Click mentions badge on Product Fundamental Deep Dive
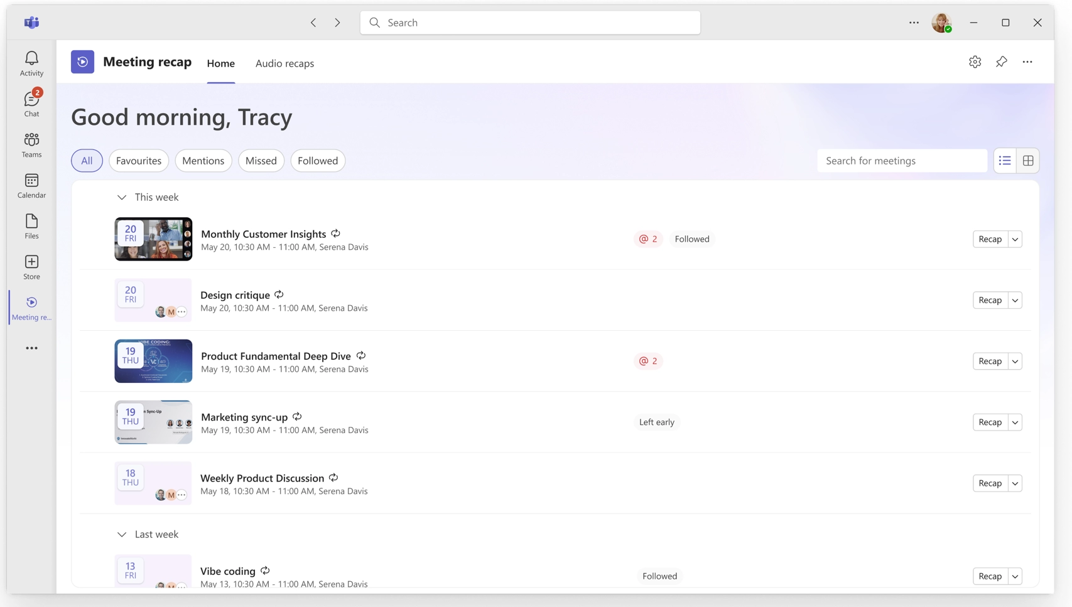The height and width of the screenshot is (607, 1072). pyautogui.click(x=648, y=361)
